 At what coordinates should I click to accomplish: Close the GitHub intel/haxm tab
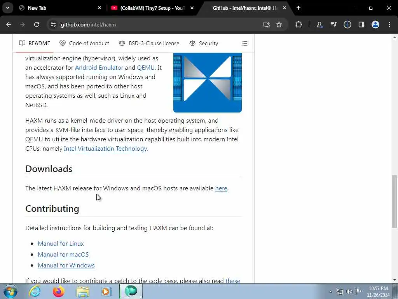click(x=284, y=8)
